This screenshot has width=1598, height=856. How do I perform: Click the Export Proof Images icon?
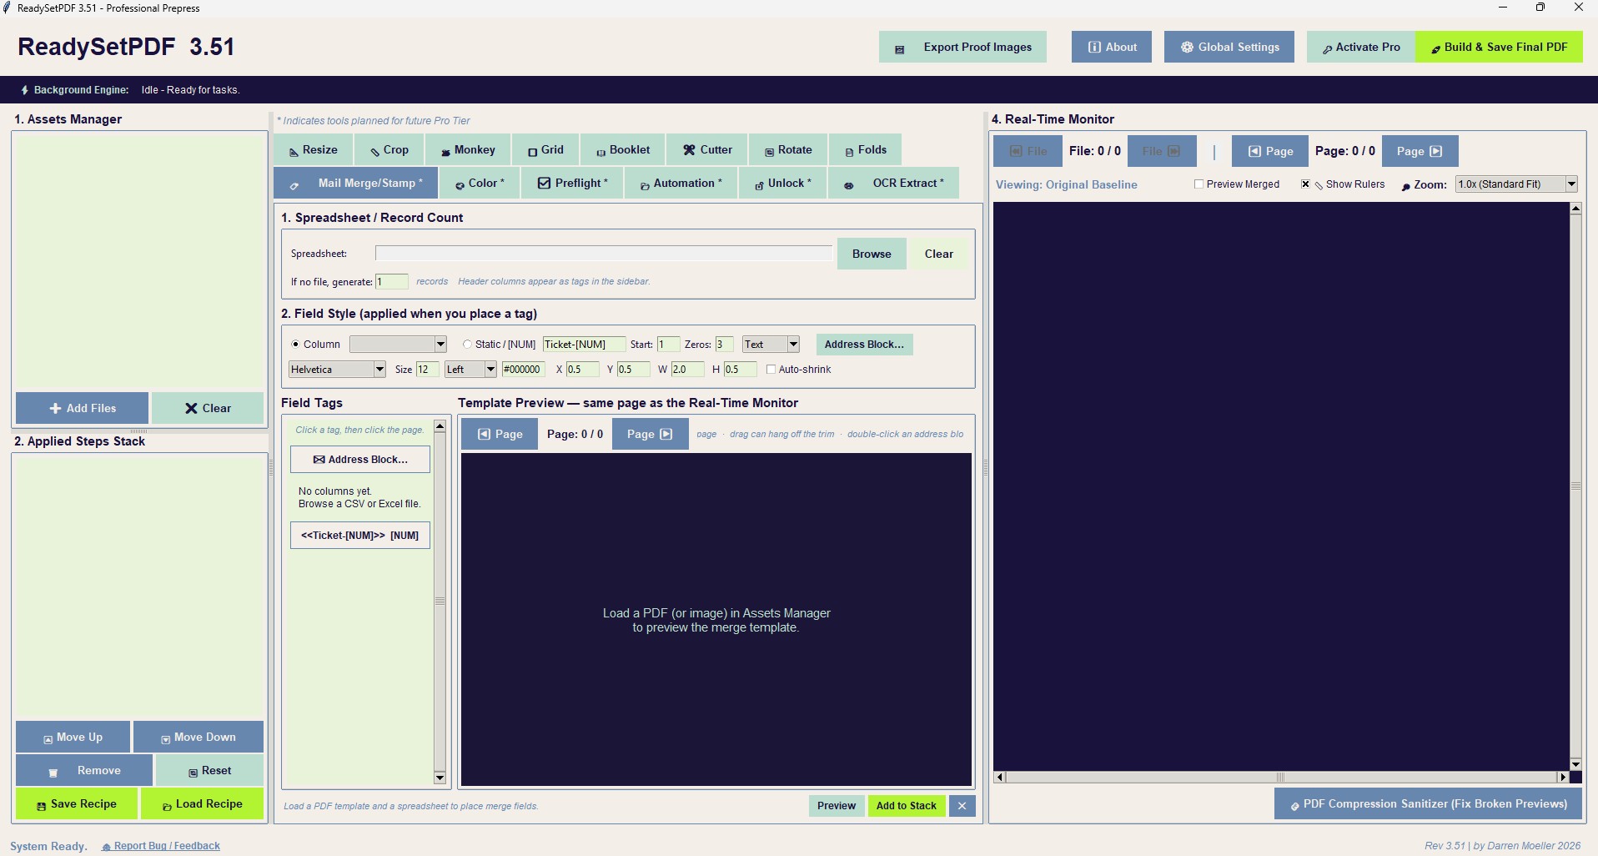tap(900, 49)
